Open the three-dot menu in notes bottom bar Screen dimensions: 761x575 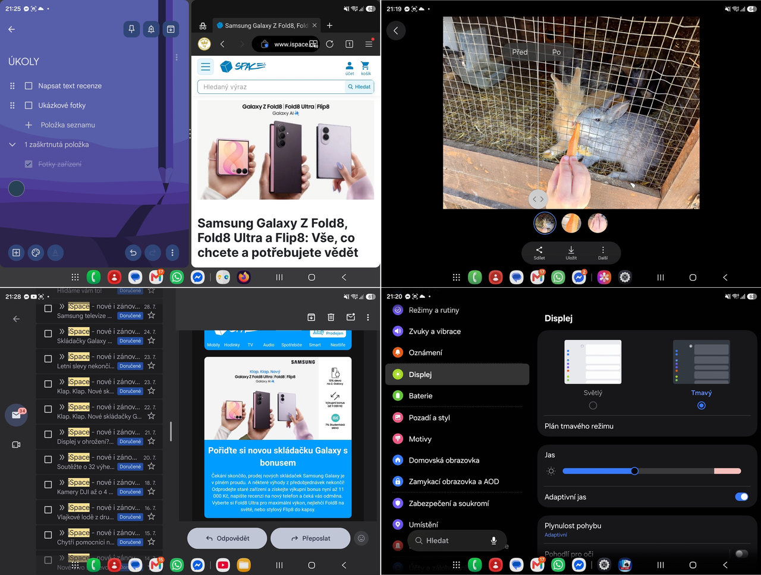(172, 253)
